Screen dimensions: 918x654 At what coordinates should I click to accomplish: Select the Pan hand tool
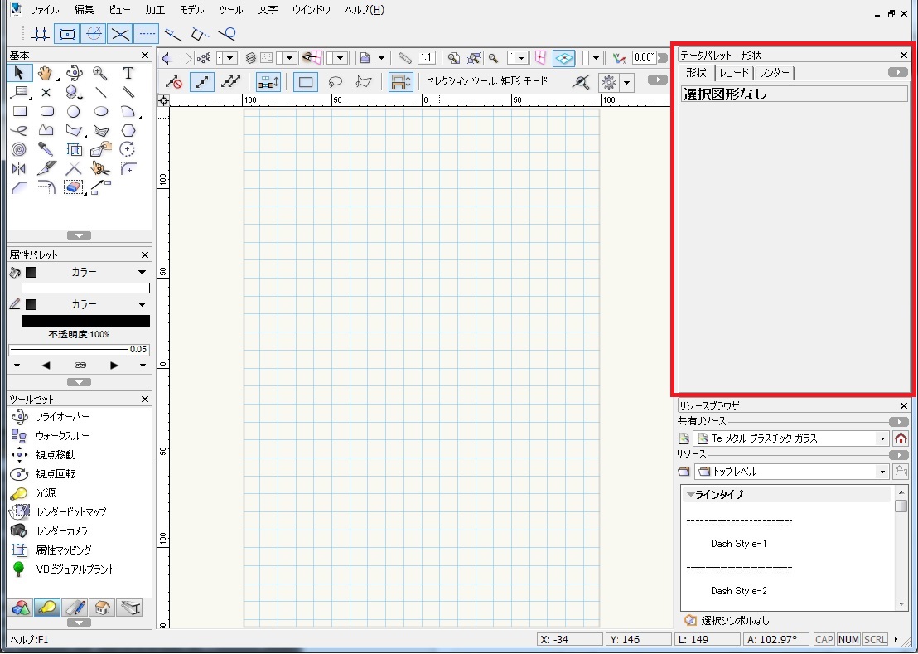click(x=45, y=73)
